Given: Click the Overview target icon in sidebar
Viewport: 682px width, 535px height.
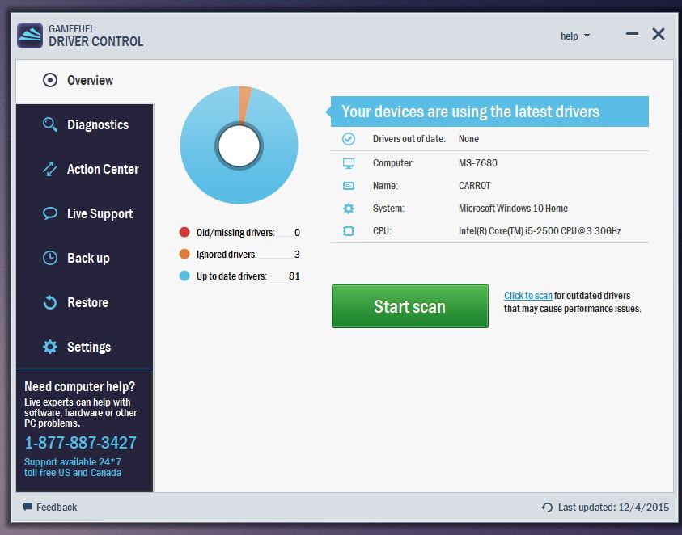Looking at the screenshot, I should [x=50, y=80].
